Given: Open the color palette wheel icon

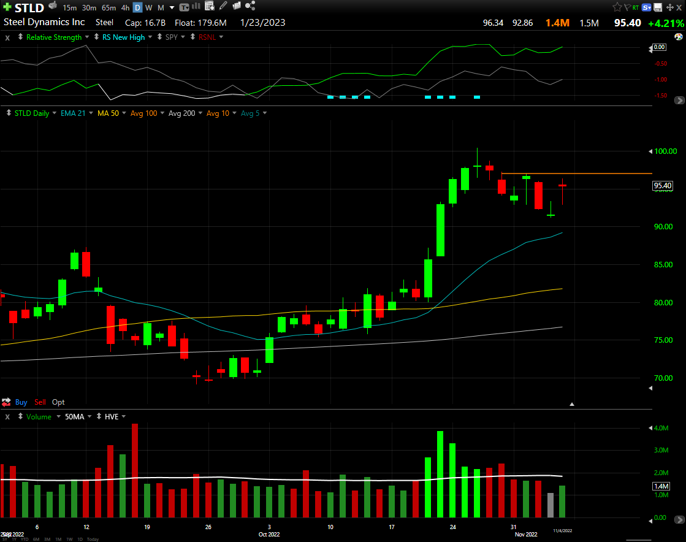Looking at the screenshot, I should point(679,37).
